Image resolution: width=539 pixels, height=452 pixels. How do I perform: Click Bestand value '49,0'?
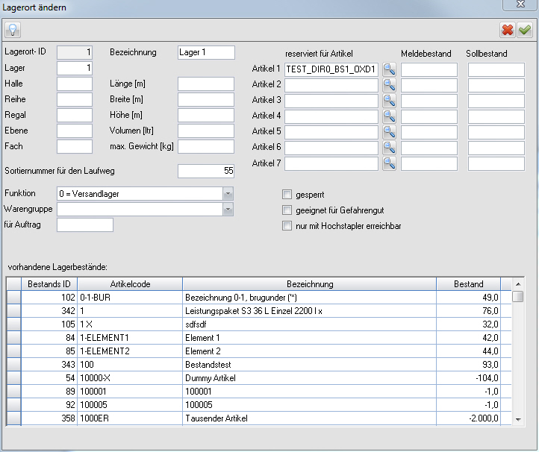coord(469,298)
